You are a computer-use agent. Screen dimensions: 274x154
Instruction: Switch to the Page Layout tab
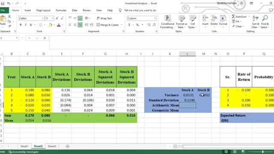click(43, 10)
